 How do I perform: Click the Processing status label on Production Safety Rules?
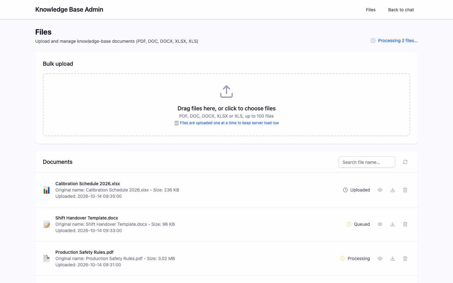pyautogui.click(x=359, y=258)
